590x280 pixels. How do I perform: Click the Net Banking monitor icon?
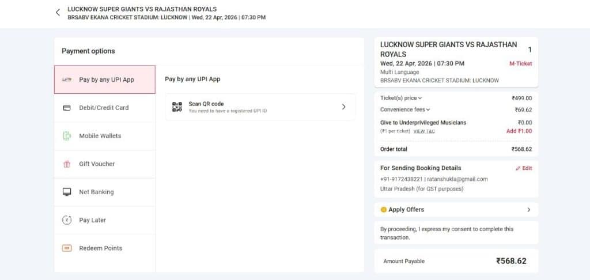click(x=67, y=192)
